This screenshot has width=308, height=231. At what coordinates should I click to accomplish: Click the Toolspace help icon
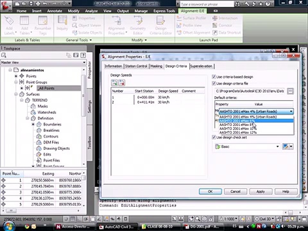coord(83,55)
